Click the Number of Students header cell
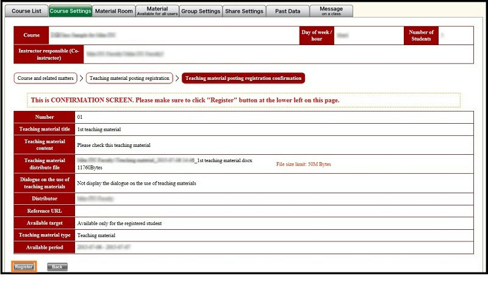Image resolution: width=488 pixels, height=281 pixels. [421, 35]
